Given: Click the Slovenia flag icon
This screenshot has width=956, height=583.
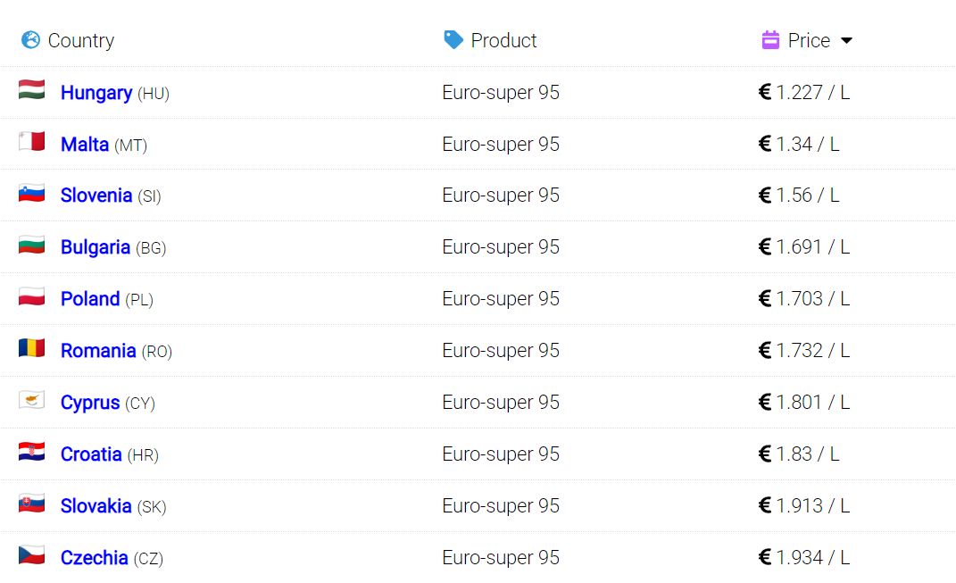Looking at the screenshot, I should (x=32, y=193).
